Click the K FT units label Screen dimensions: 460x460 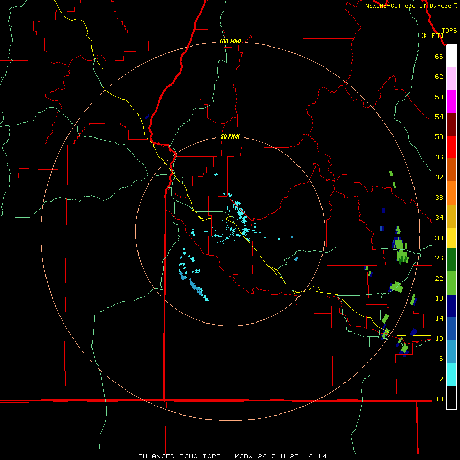coord(432,35)
